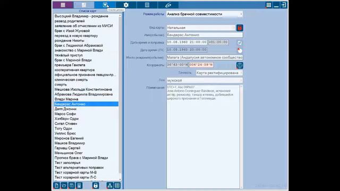Viewport: 340px width, 191px height.
Task: Click the notes area vertical scrollbar
Action: point(241,136)
